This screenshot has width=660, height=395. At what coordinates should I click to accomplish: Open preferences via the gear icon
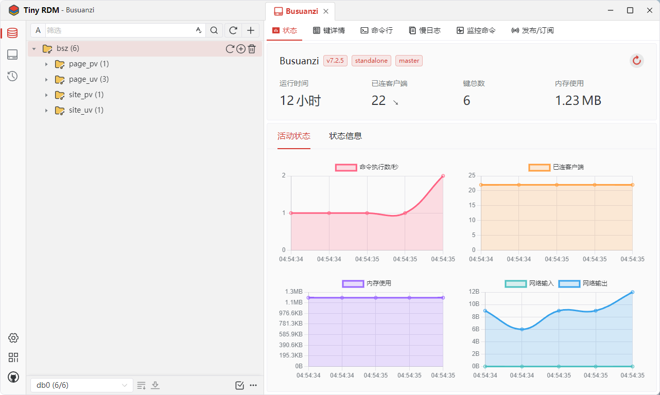(13, 338)
